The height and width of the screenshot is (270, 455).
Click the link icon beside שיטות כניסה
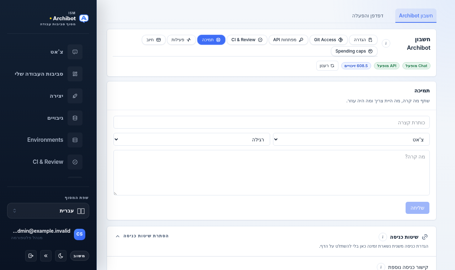click(425, 237)
